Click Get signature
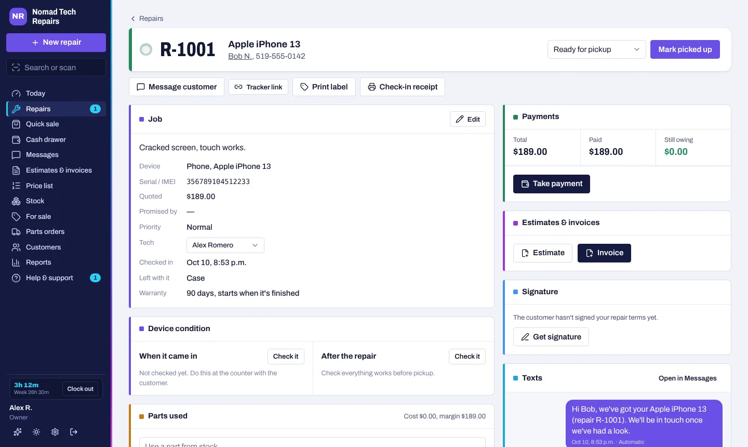This screenshot has width=748, height=447. pyautogui.click(x=551, y=337)
